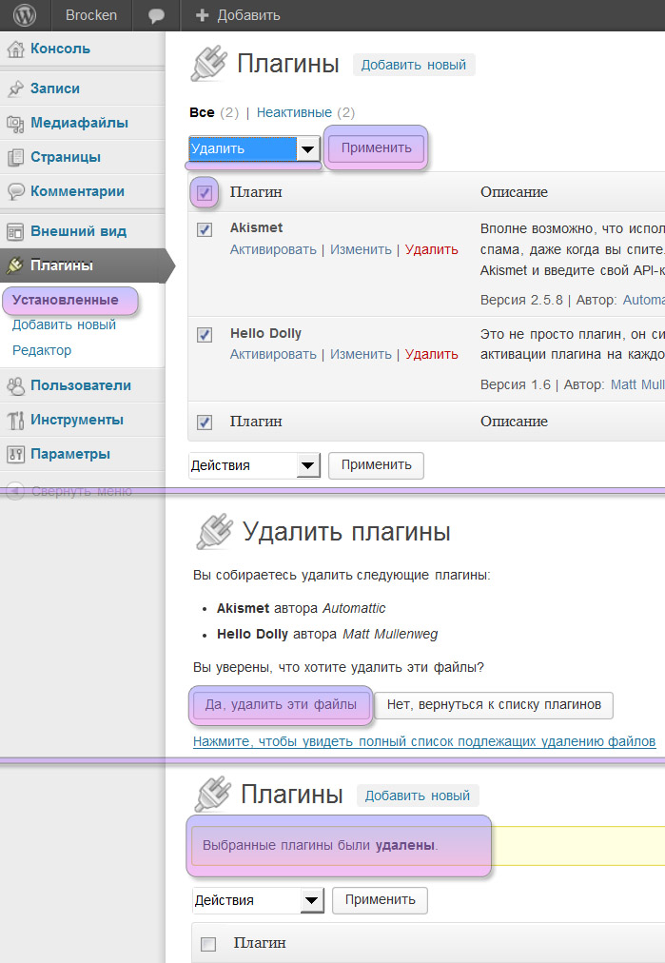This screenshot has width=665, height=963.
Task: Open the Комментарии menu item
Action: click(77, 191)
